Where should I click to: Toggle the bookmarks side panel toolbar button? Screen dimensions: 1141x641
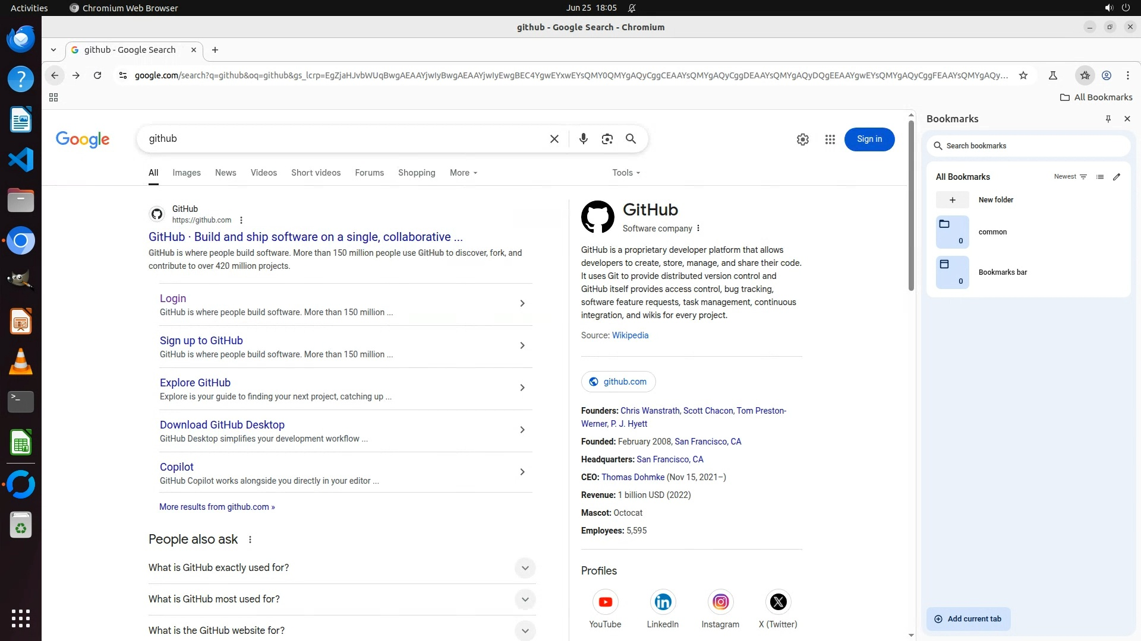pos(1085,75)
